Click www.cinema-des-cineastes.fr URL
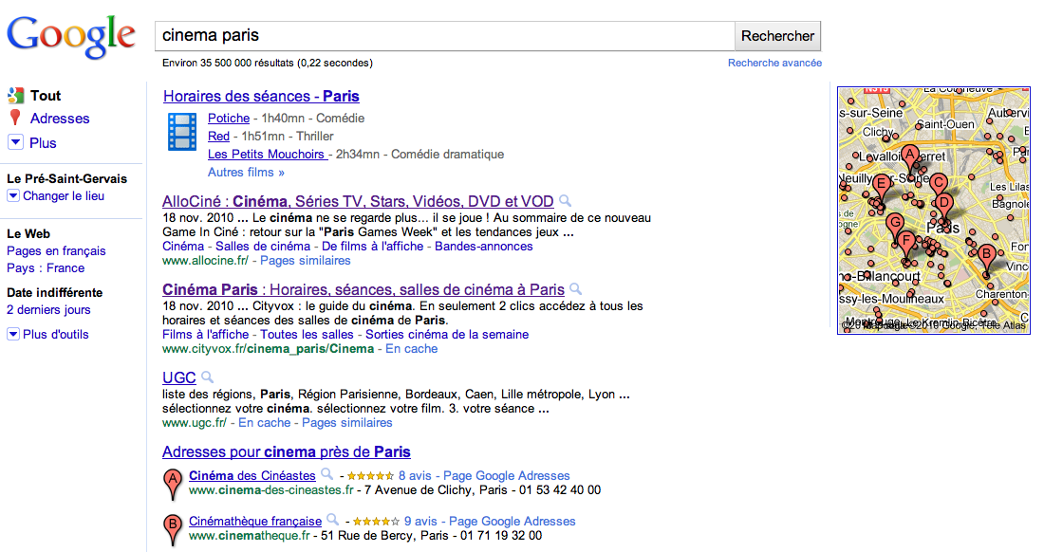1044x552 pixels. [271, 490]
